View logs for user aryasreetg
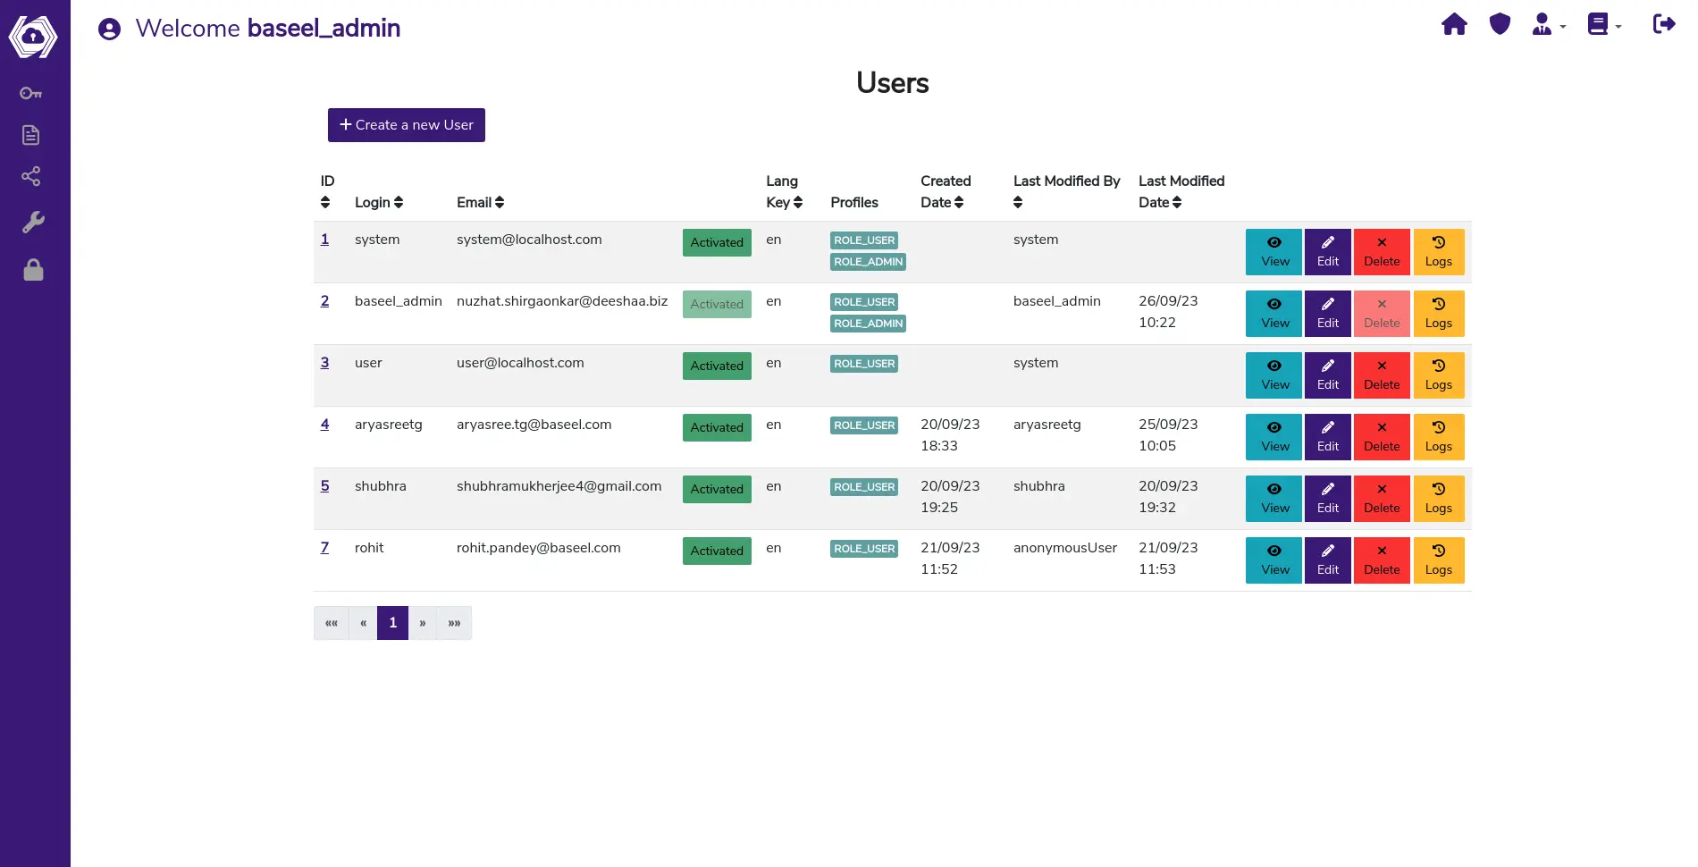The height and width of the screenshot is (867, 1698). [1438, 436]
